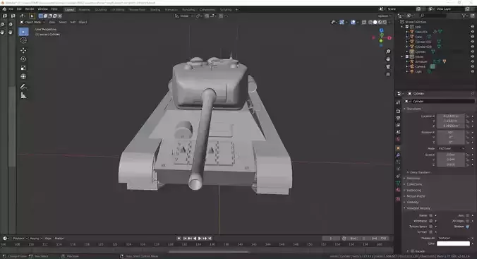The width and height of the screenshot is (477, 259).
Task: Open the Output properties tab icon
Action: pyautogui.click(x=398, y=118)
